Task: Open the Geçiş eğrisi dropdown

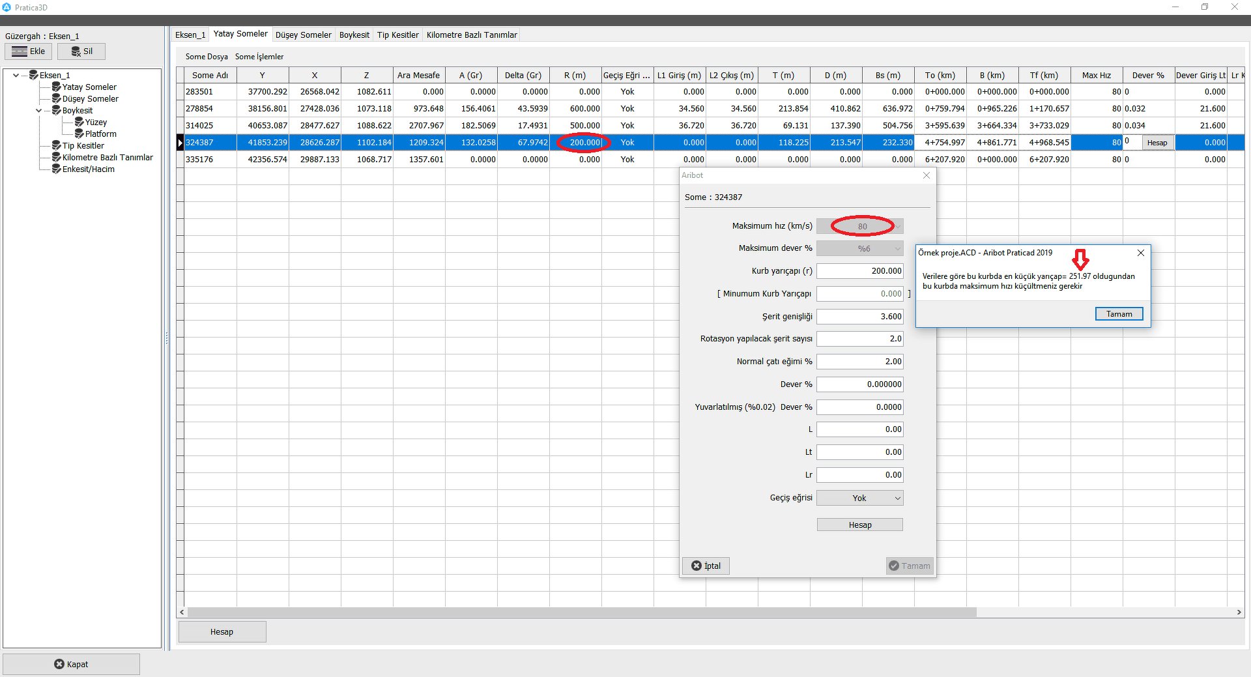Action: [859, 498]
